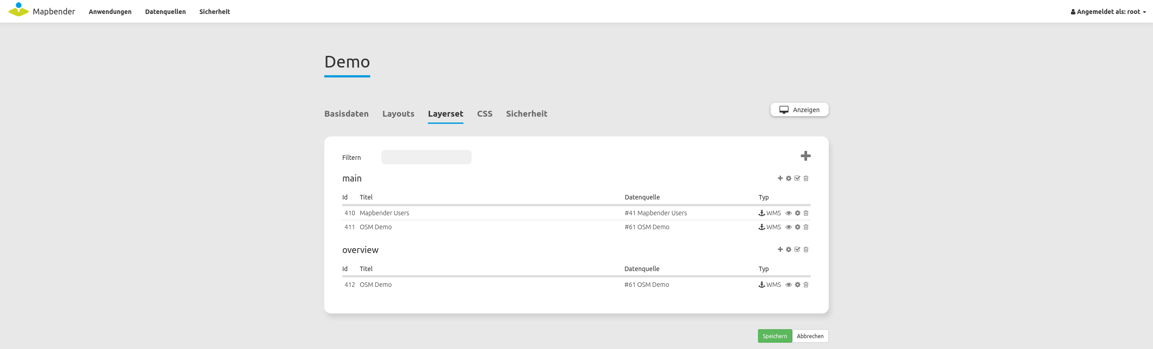The width and height of the screenshot is (1153, 349).
Task: Click the Anzeigen button
Action: point(799,110)
